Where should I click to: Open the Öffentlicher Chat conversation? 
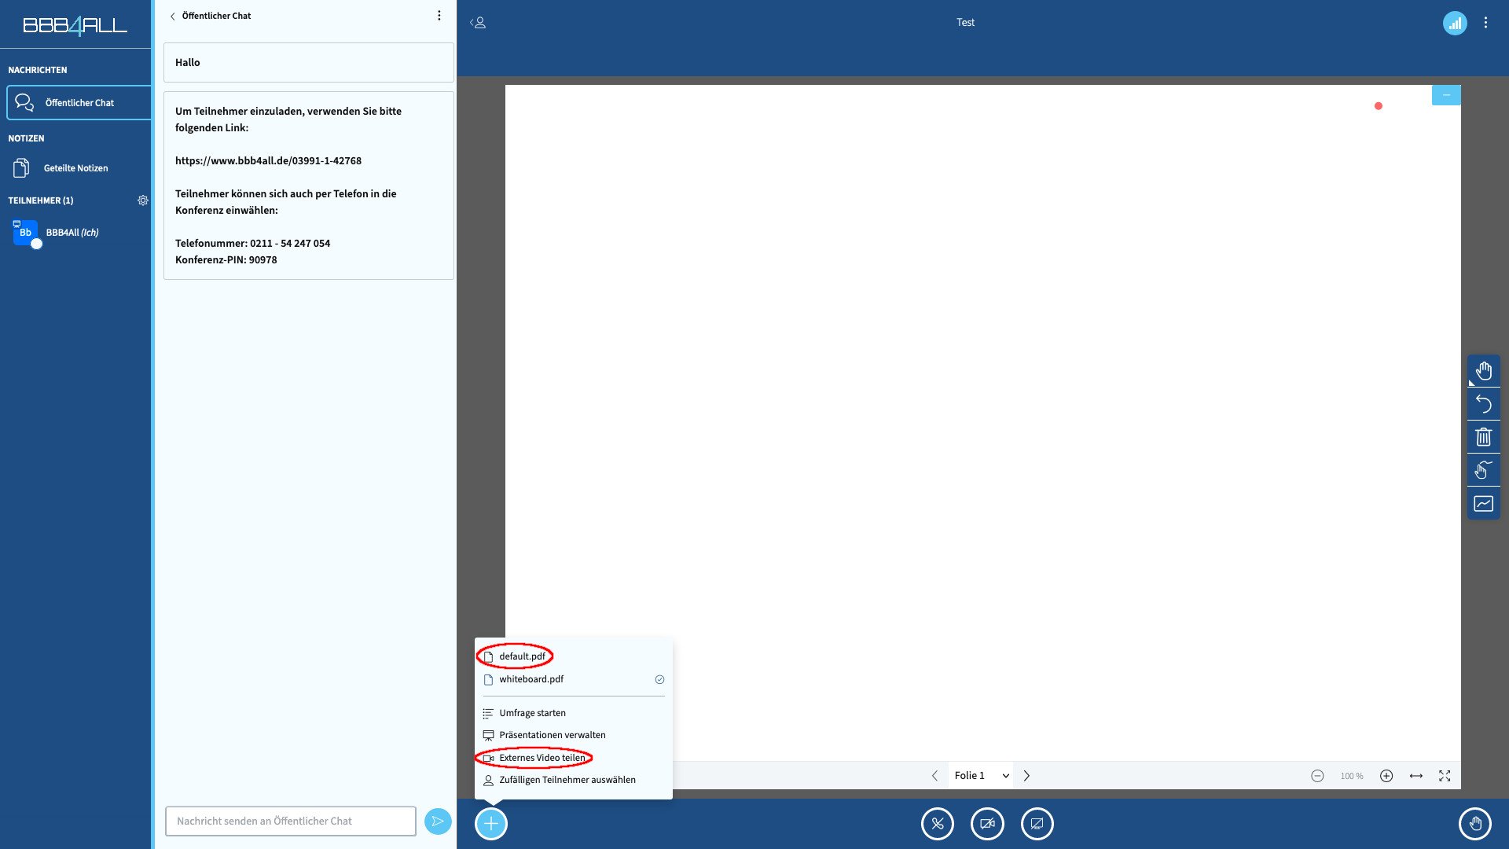tap(79, 103)
